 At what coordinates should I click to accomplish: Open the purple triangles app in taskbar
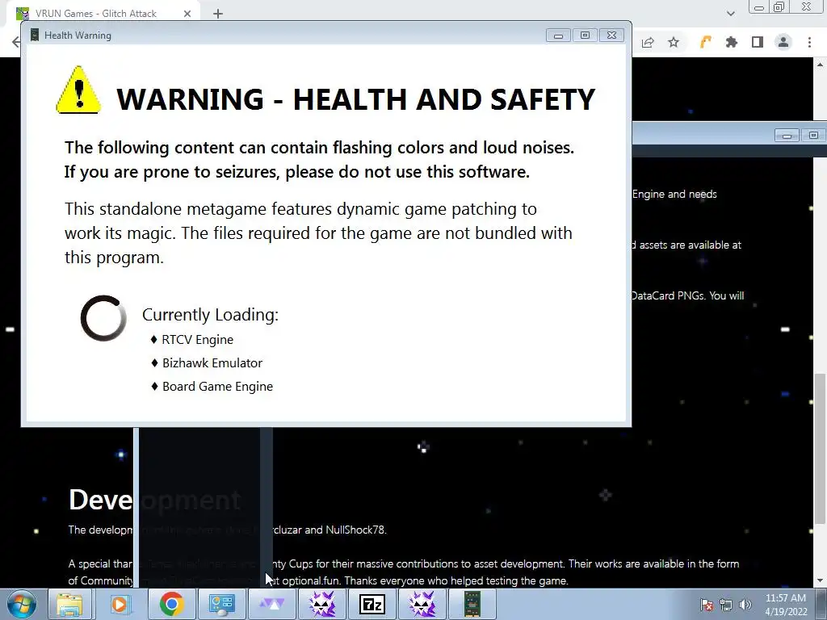coord(271,604)
